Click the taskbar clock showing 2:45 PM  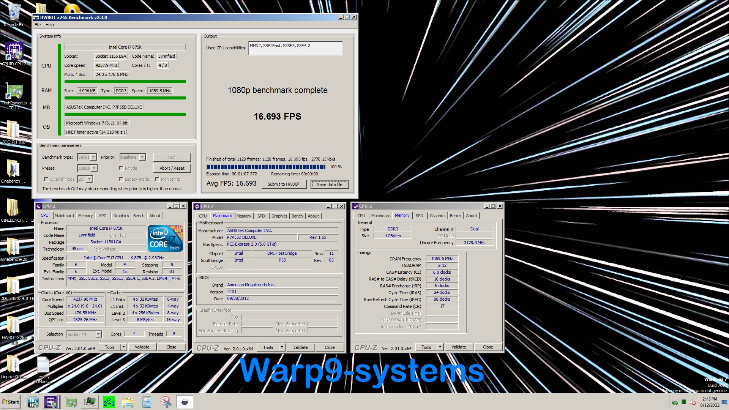(710, 402)
